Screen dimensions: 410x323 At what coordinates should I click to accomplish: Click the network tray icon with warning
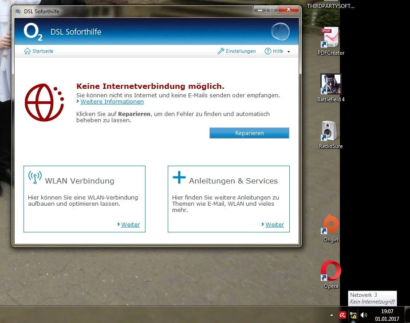(353, 315)
